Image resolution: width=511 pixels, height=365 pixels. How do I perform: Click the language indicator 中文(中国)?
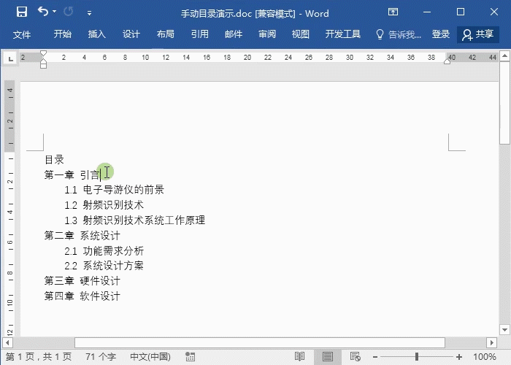coord(150,357)
